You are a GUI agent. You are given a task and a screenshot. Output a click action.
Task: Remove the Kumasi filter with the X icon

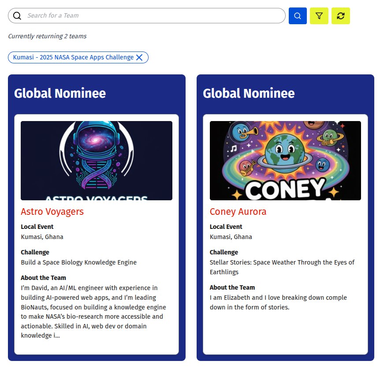point(139,57)
